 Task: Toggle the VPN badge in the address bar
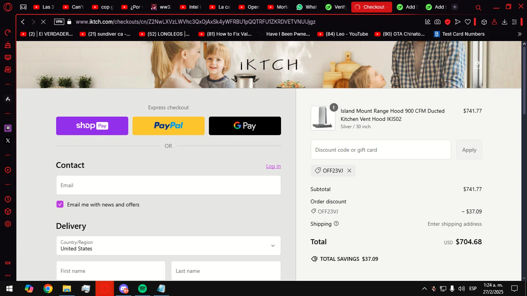click(x=59, y=22)
